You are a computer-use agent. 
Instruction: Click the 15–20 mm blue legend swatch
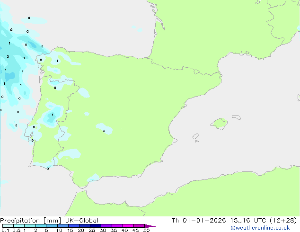pyautogui.click(x=74, y=226)
